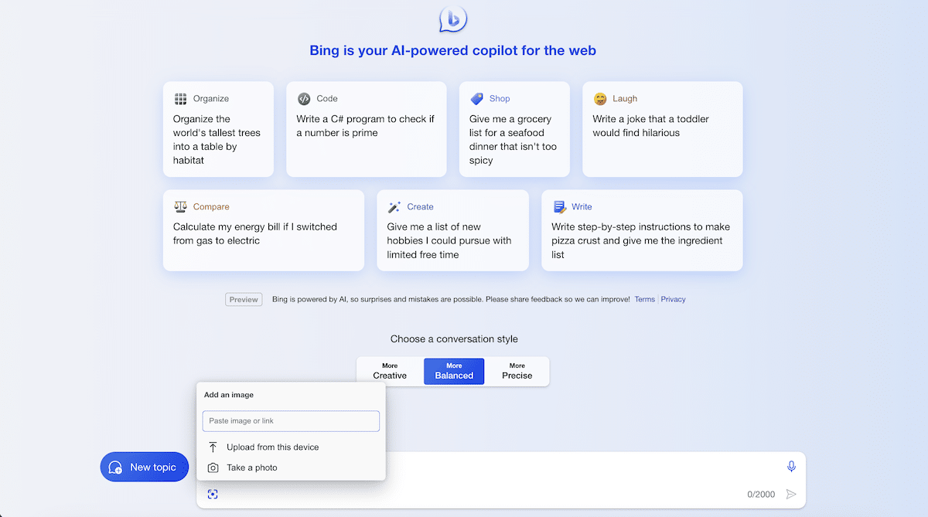Pick the energy bill calculation prompt card
Image resolution: width=928 pixels, height=517 pixels.
pos(264,230)
